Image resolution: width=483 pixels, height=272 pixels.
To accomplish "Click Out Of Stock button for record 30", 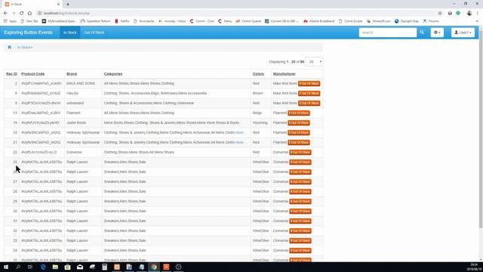I will (x=300, y=212).
